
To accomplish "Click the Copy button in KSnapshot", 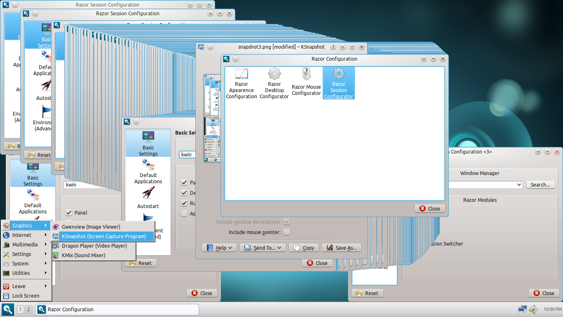I will [x=304, y=247].
